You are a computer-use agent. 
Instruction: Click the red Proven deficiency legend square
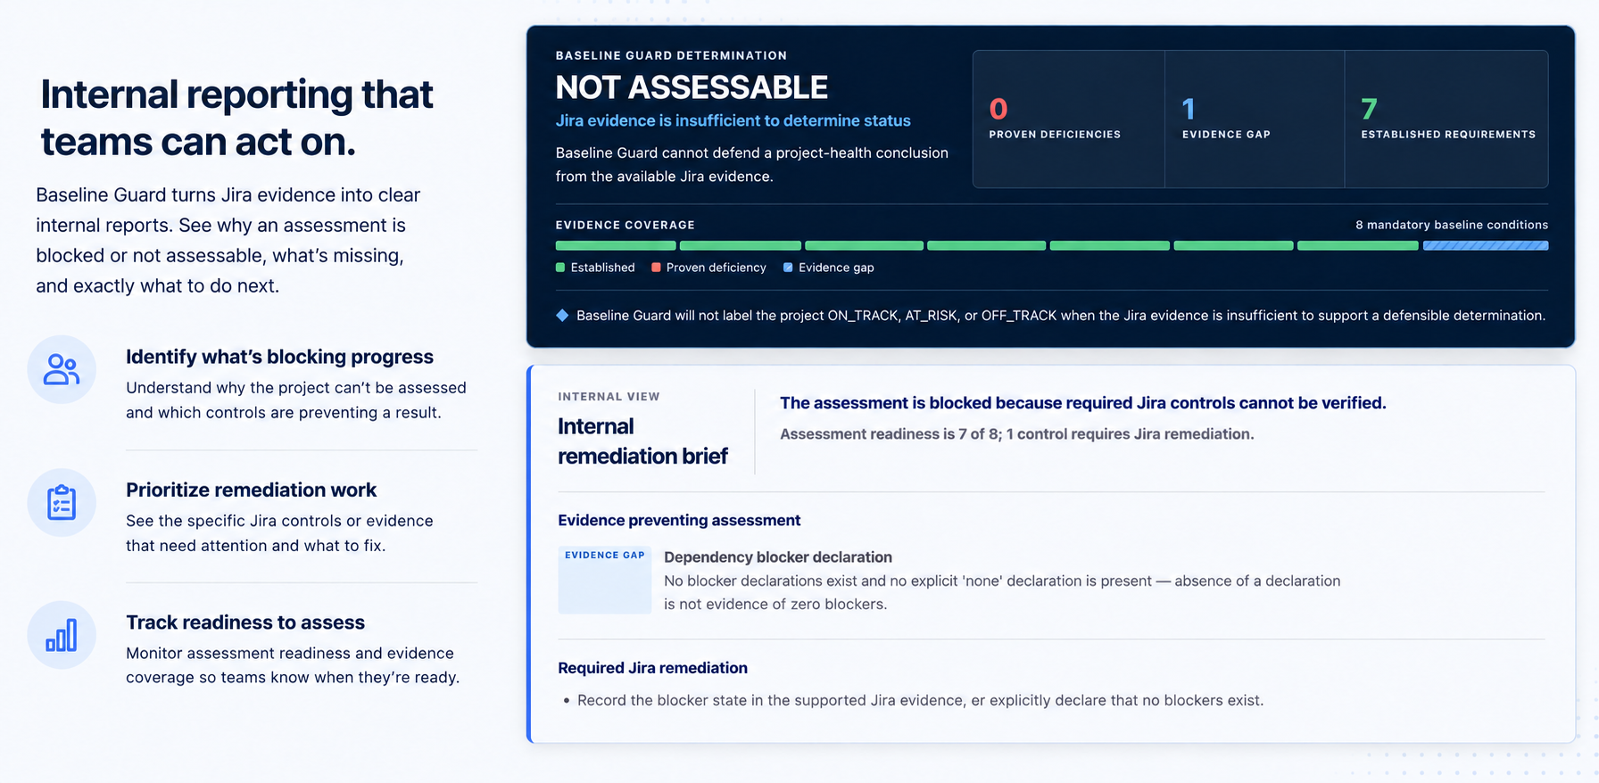click(656, 268)
